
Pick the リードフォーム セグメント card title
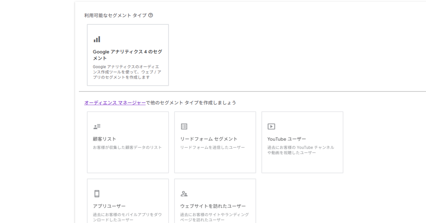209,139
